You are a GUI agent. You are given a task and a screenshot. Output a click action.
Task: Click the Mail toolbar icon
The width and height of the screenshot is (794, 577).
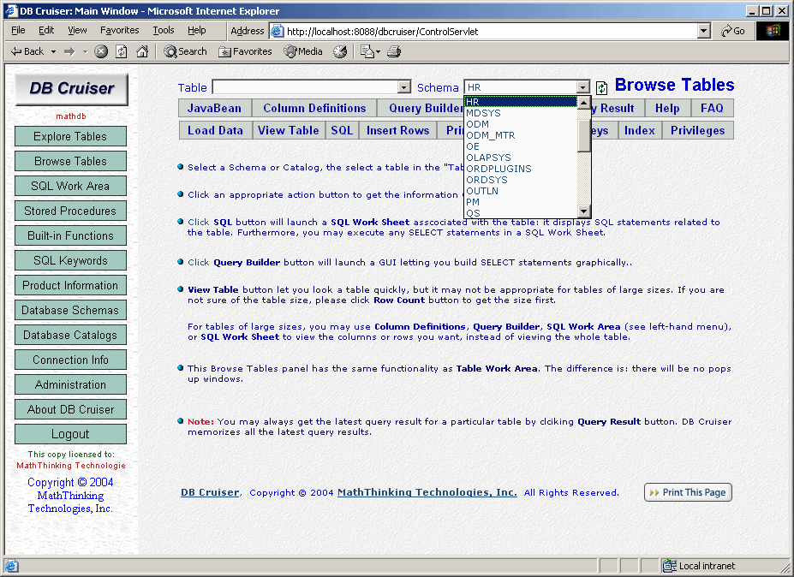point(367,51)
